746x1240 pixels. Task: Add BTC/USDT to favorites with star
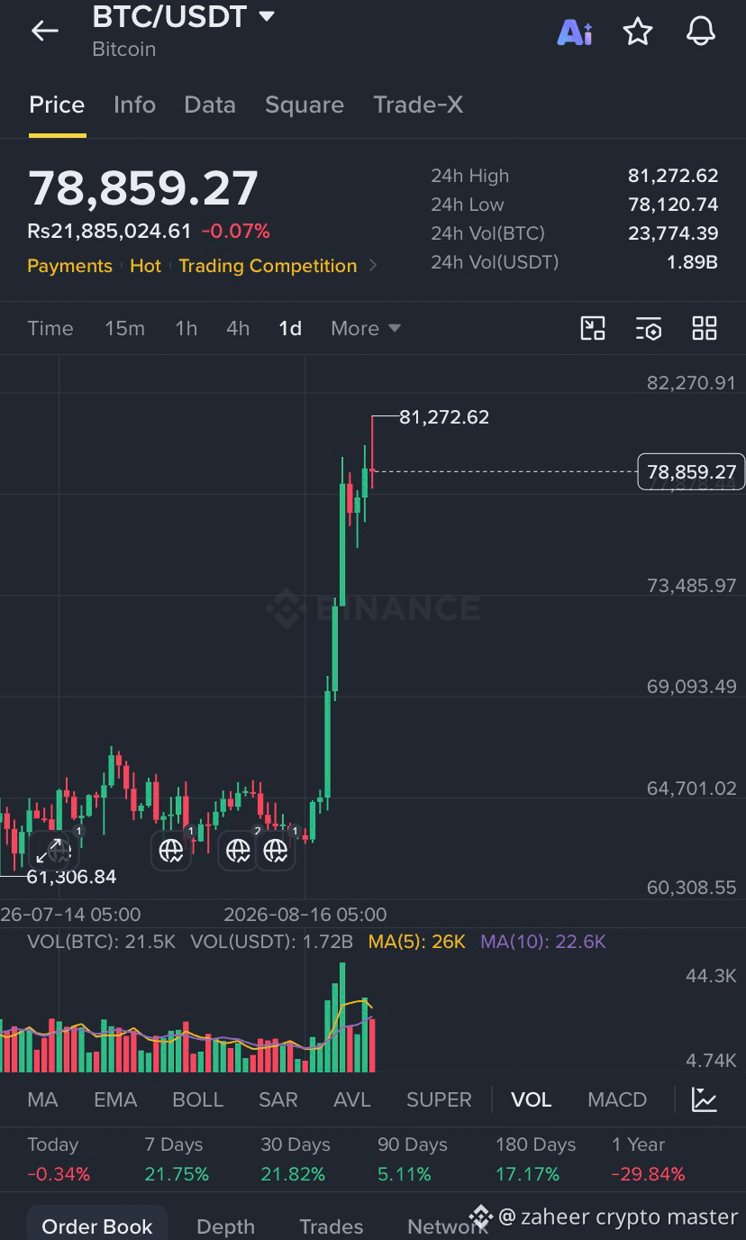tap(638, 32)
